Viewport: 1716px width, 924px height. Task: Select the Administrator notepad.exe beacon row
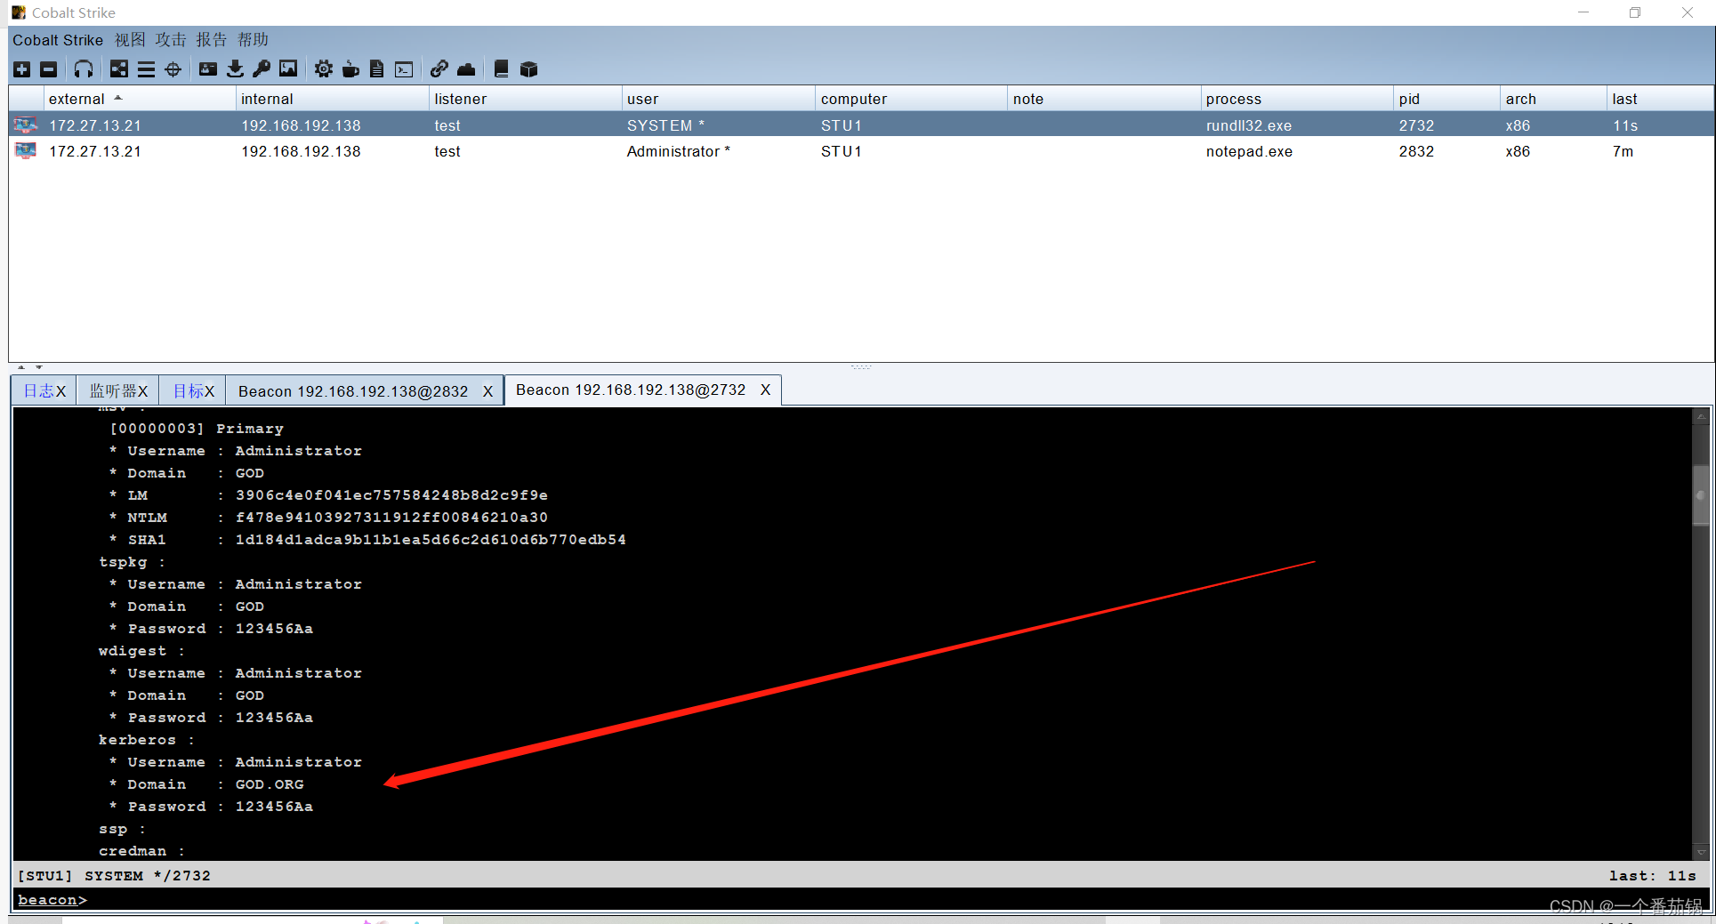click(861, 151)
